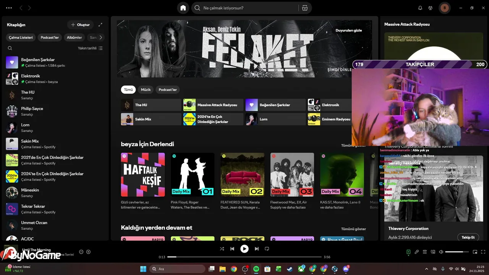Click the Until The Morning album cover thumbnail
This screenshot has height=275, width=489.
11,252
